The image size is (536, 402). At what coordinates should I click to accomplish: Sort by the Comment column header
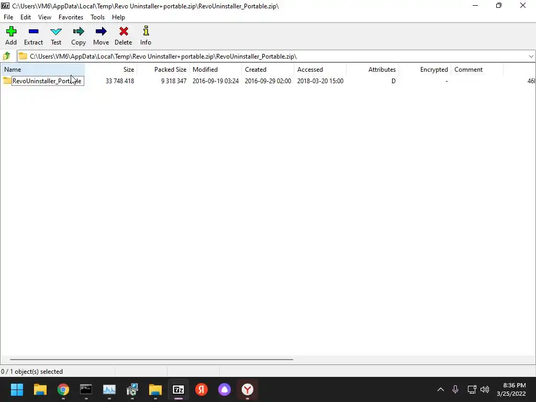pyautogui.click(x=477, y=70)
